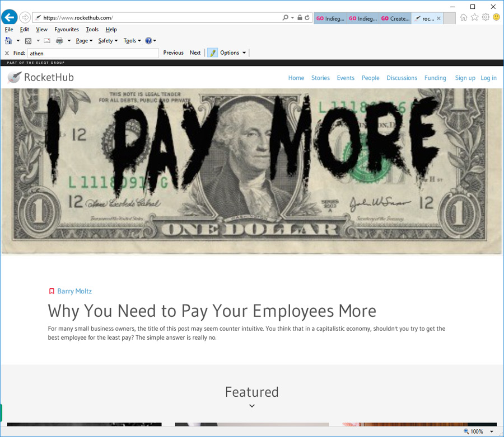Open the Tools menu in the menu bar
504x437 pixels.
point(92,30)
